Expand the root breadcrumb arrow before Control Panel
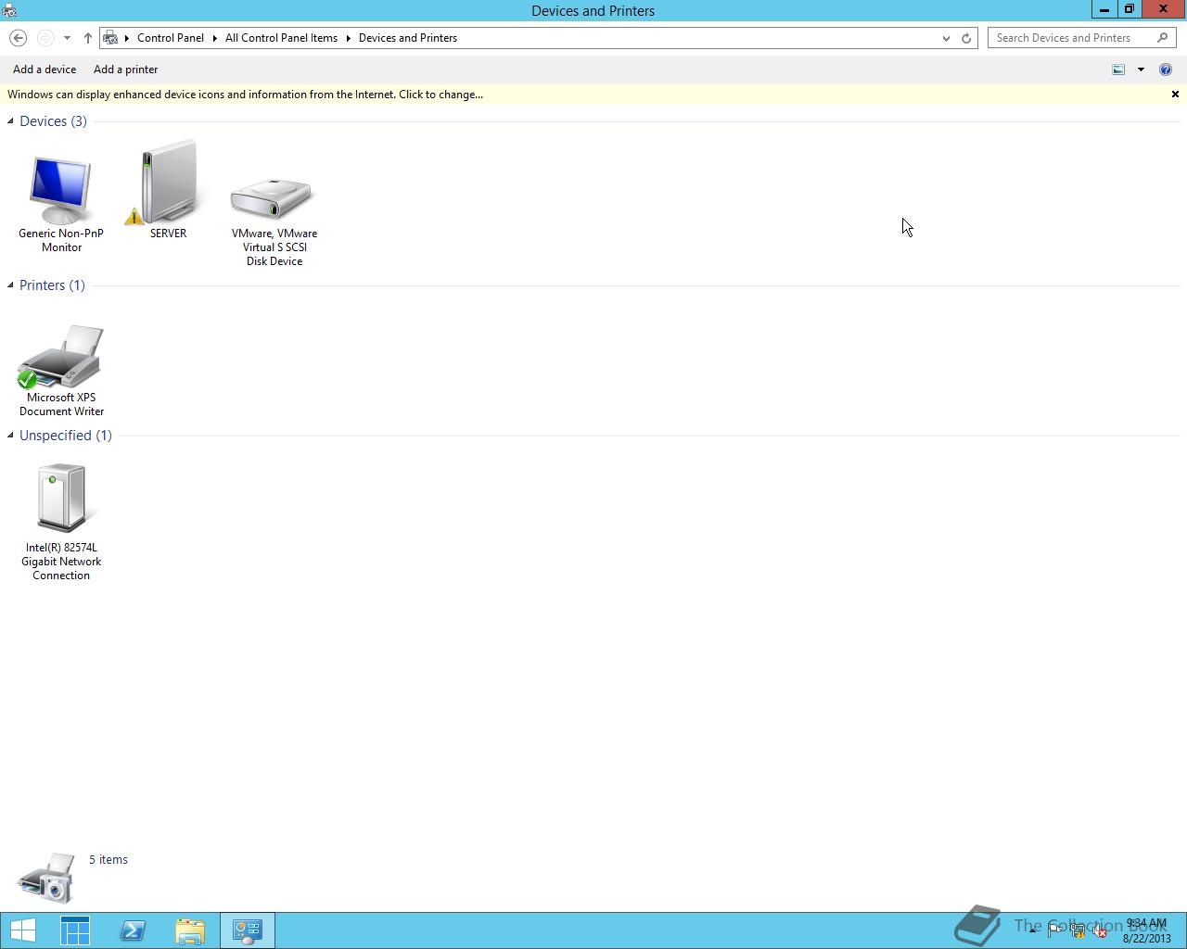This screenshot has width=1187, height=949. pos(127,38)
